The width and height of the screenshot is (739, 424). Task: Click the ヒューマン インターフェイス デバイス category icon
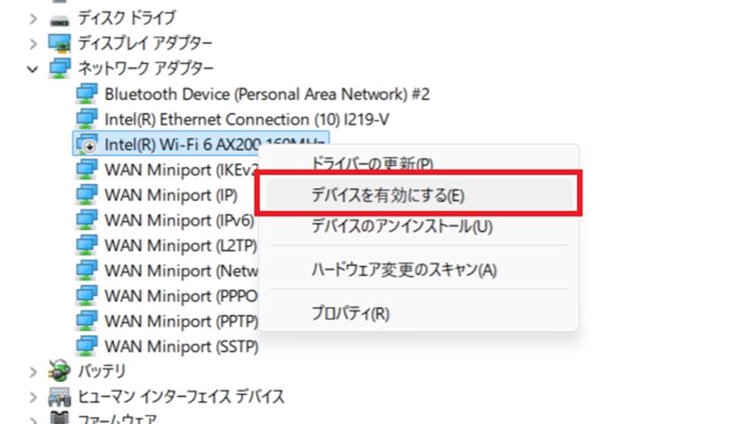click(60, 396)
